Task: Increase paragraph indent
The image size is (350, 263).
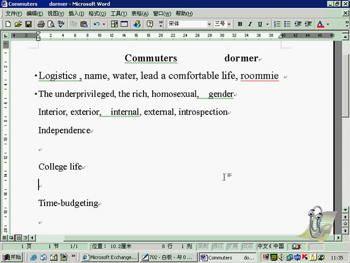Action: (308, 24)
